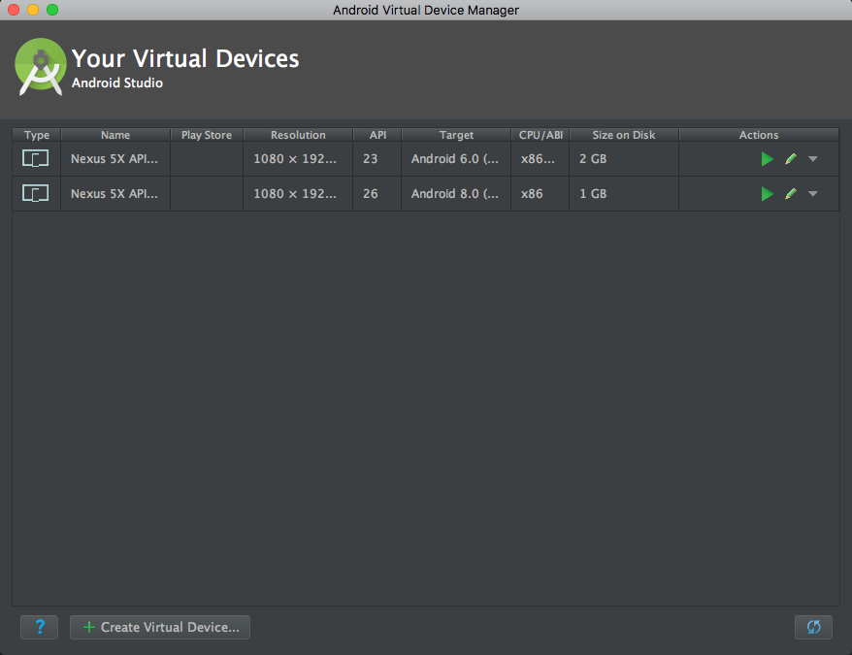
Task: Click the Target column header
Action: (456, 135)
